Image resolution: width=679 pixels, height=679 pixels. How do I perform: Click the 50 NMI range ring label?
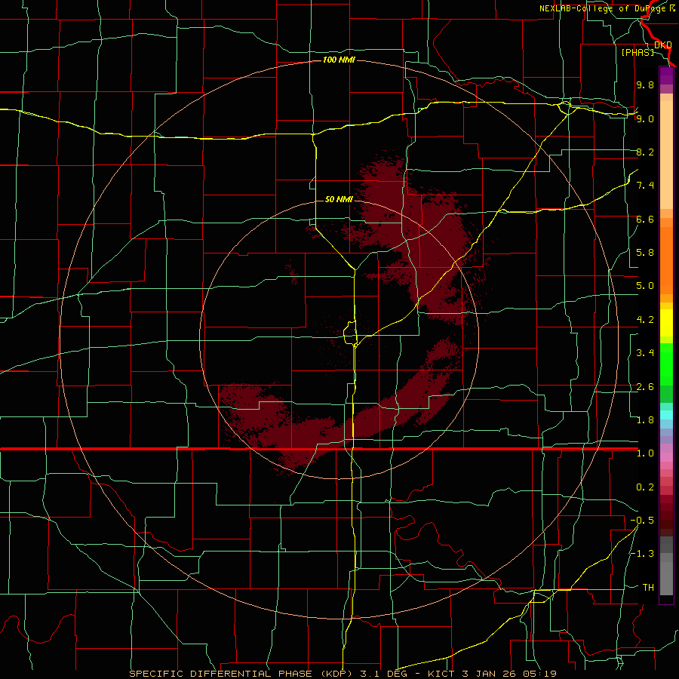[x=339, y=199]
